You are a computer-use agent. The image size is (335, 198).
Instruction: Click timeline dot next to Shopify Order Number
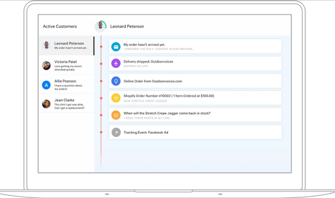click(x=101, y=98)
